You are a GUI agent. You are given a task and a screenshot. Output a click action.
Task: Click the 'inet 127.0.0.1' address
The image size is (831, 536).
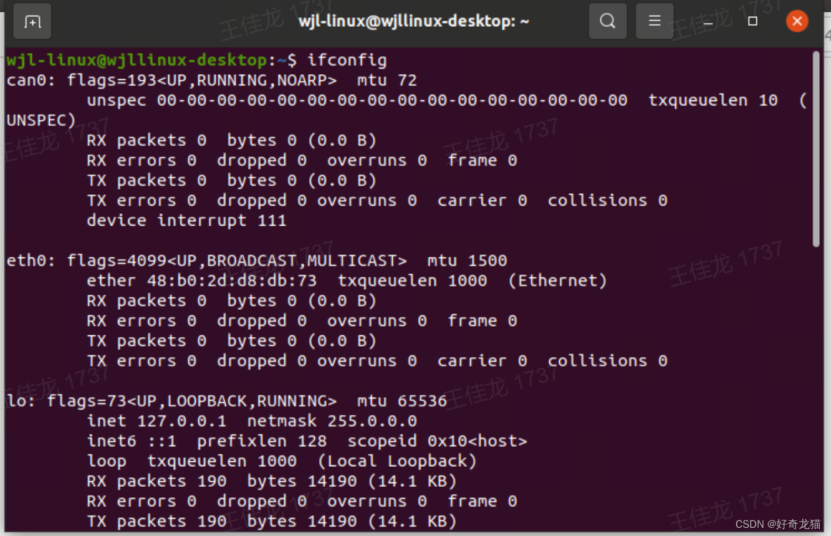pyautogui.click(x=156, y=421)
